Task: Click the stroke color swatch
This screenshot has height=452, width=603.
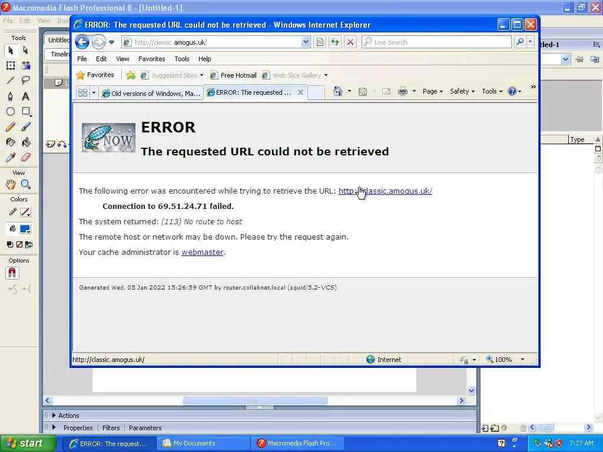Action: pyautogui.click(x=25, y=212)
